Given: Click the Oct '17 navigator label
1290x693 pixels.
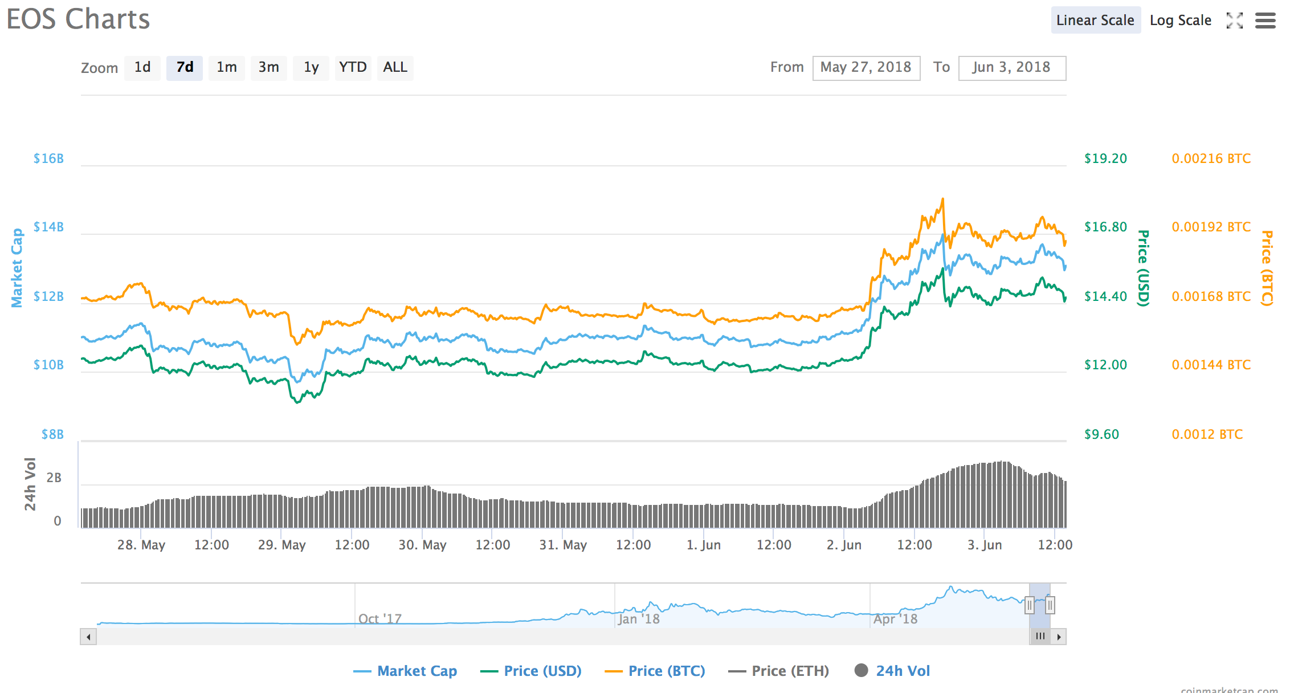Looking at the screenshot, I should [380, 619].
